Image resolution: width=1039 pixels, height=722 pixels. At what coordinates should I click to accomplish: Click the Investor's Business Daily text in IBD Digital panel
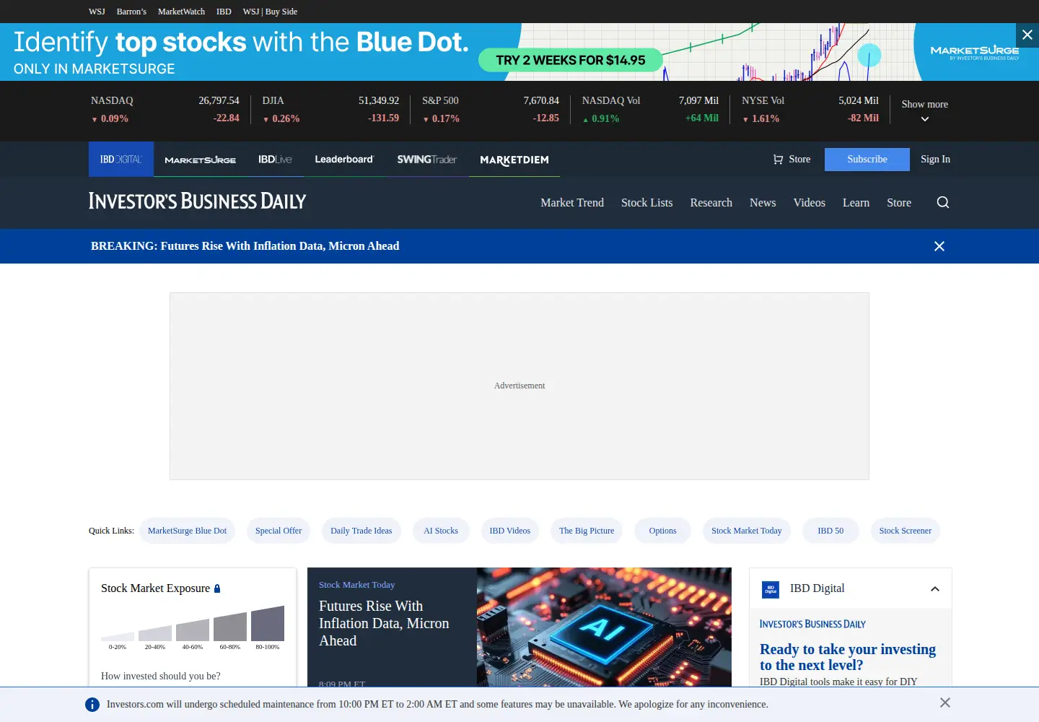click(x=812, y=624)
